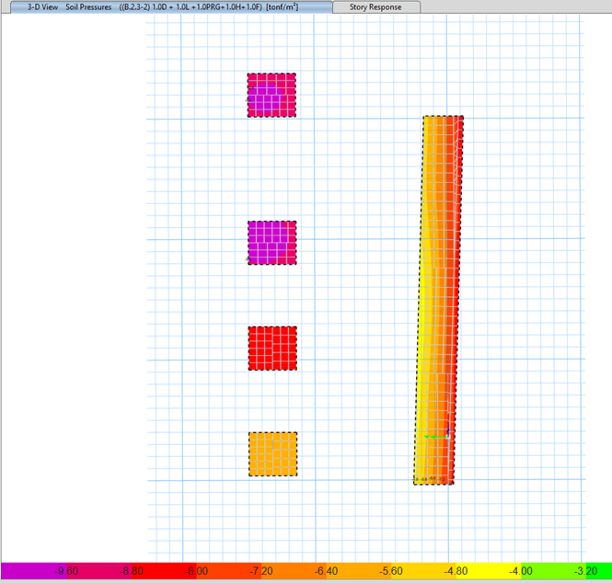Image resolution: width=612 pixels, height=583 pixels.
Task: Select the topmost magenta square footing
Action: (x=271, y=95)
